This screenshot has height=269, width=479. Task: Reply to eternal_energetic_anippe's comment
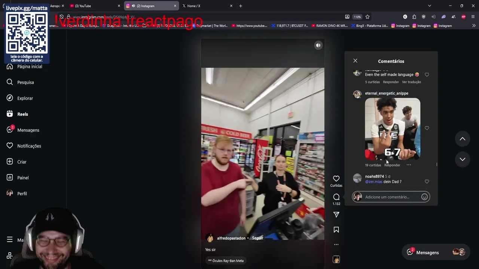pyautogui.click(x=392, y=165)
